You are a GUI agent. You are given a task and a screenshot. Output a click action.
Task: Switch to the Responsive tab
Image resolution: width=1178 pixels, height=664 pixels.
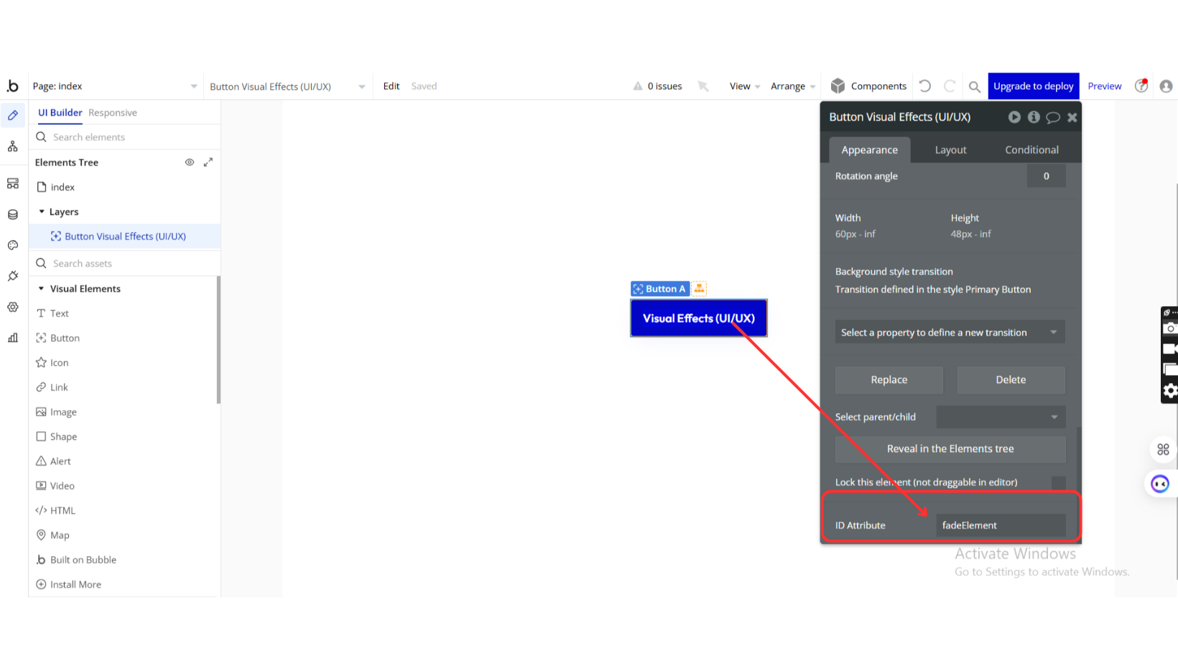click(113, 113)
